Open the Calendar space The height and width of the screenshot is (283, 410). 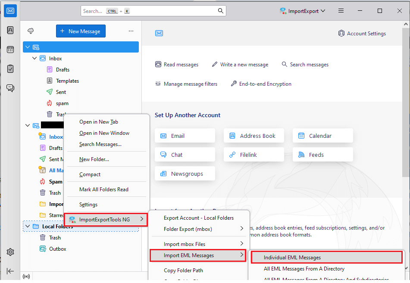10,50
